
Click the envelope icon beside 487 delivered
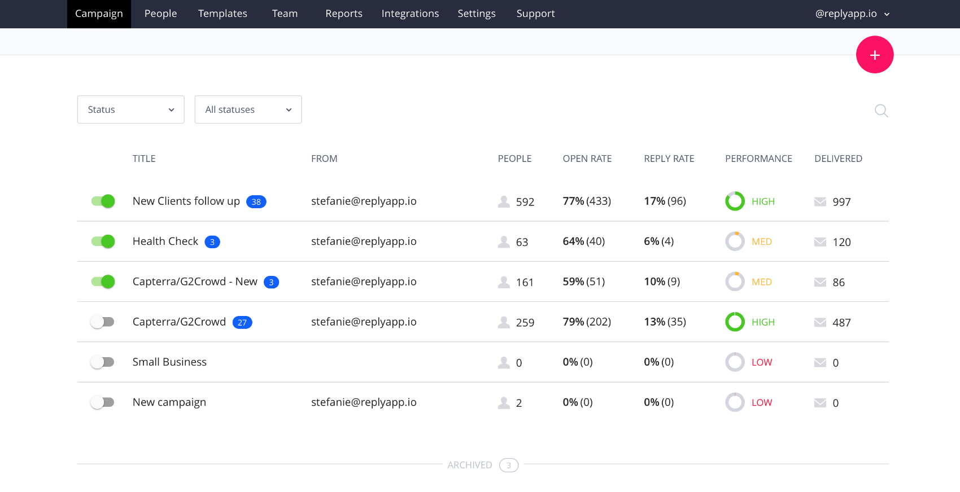pos(820,323)
